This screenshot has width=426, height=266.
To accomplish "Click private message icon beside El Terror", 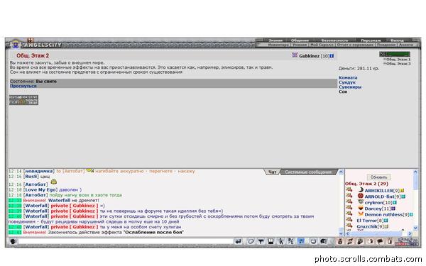I will pyautogui.click(x=349, y=220).
